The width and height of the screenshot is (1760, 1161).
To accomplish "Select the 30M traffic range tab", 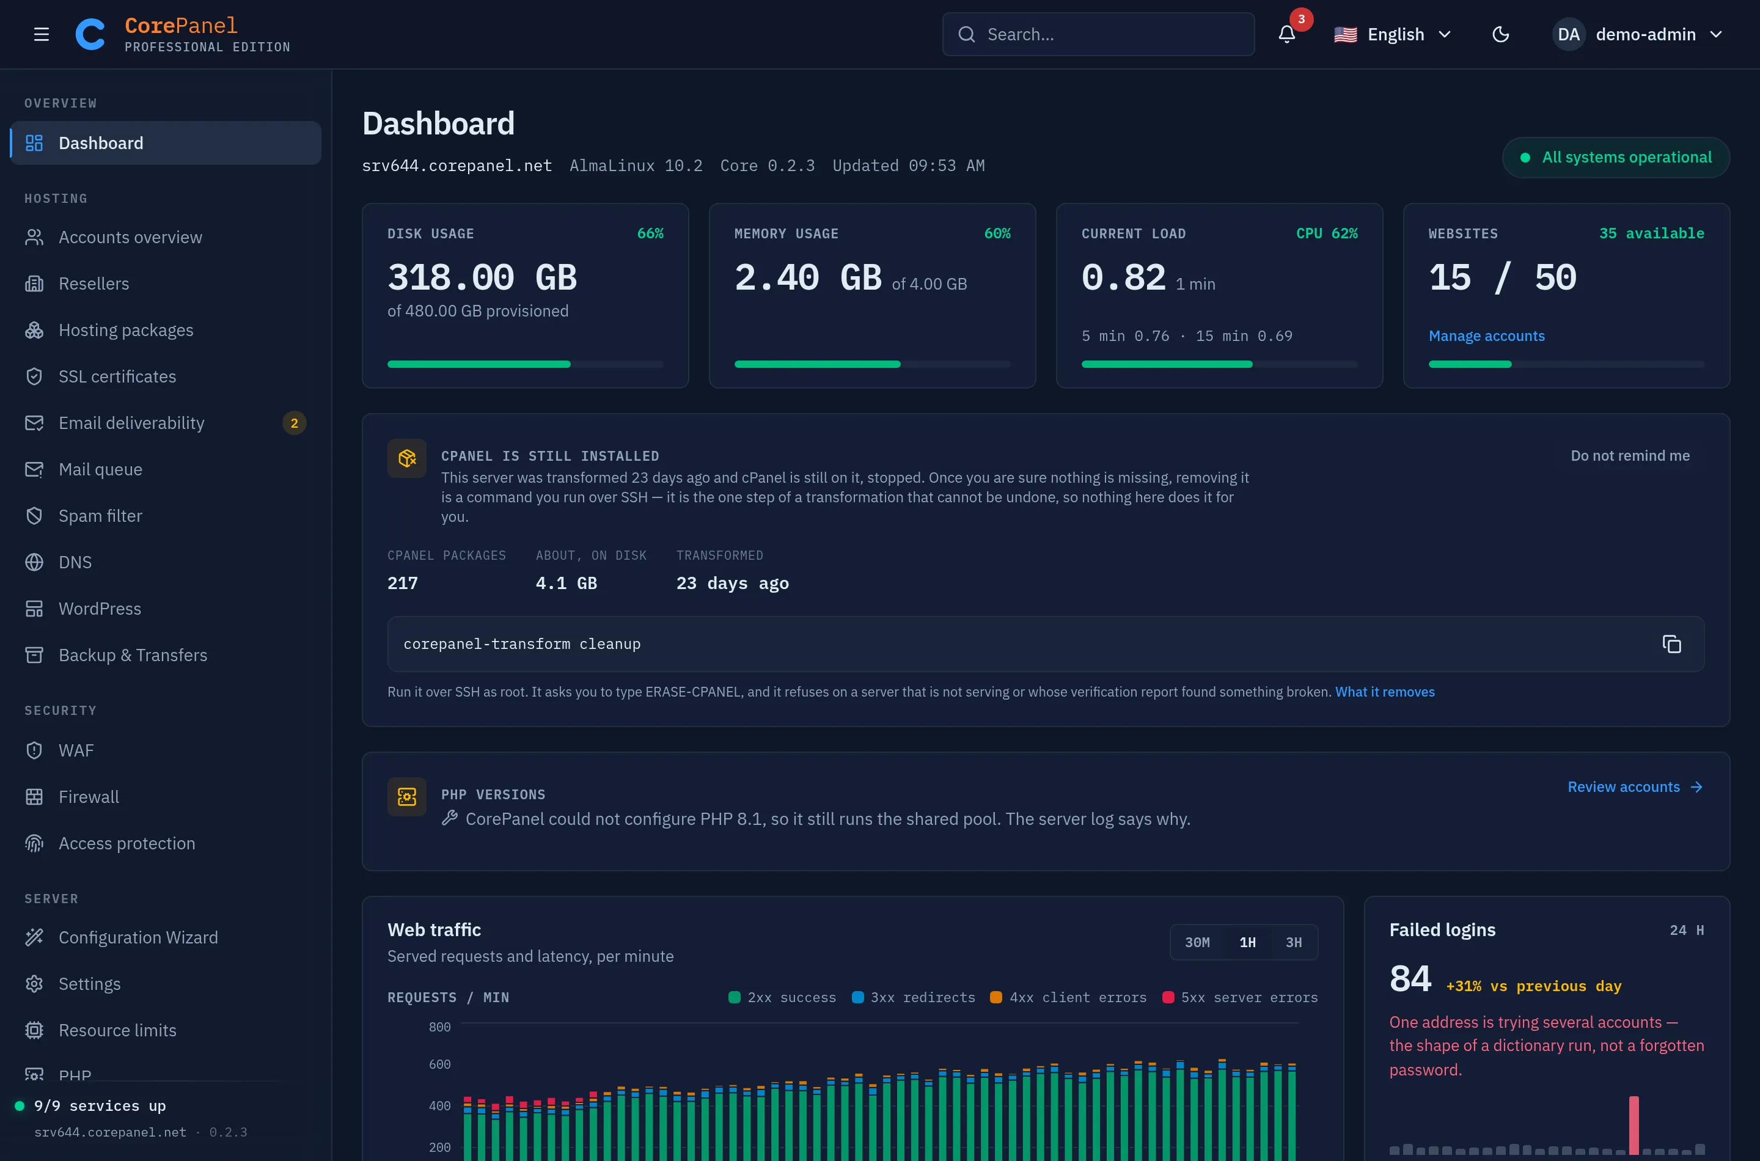I will 1197,943.
